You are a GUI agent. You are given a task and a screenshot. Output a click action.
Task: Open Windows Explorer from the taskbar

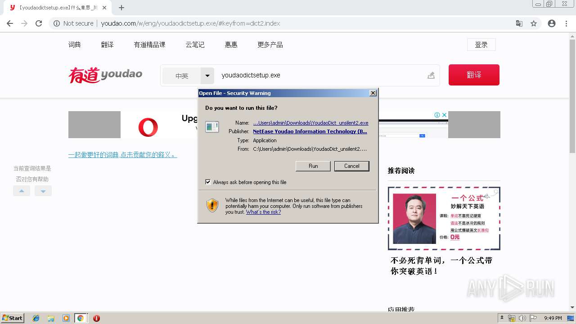(51, 318)
